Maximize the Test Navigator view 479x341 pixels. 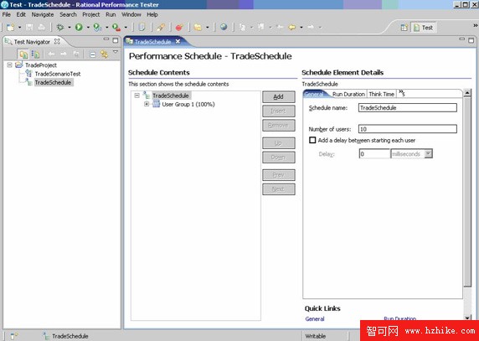(x=116, y=40)
